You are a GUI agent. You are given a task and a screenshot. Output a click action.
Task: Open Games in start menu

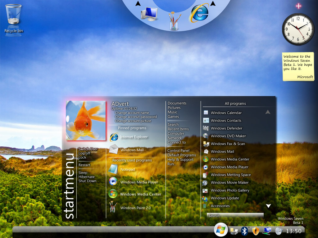pyautogui.click(x=173, y=117)
